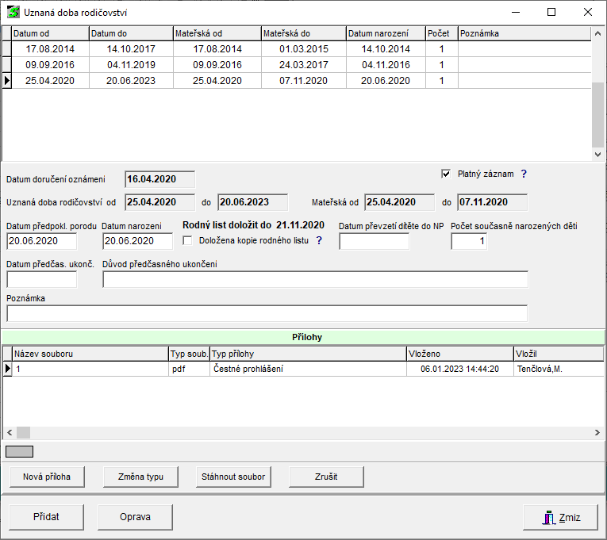Sort by the Datum od column header
607x540 pixels.
49,33
